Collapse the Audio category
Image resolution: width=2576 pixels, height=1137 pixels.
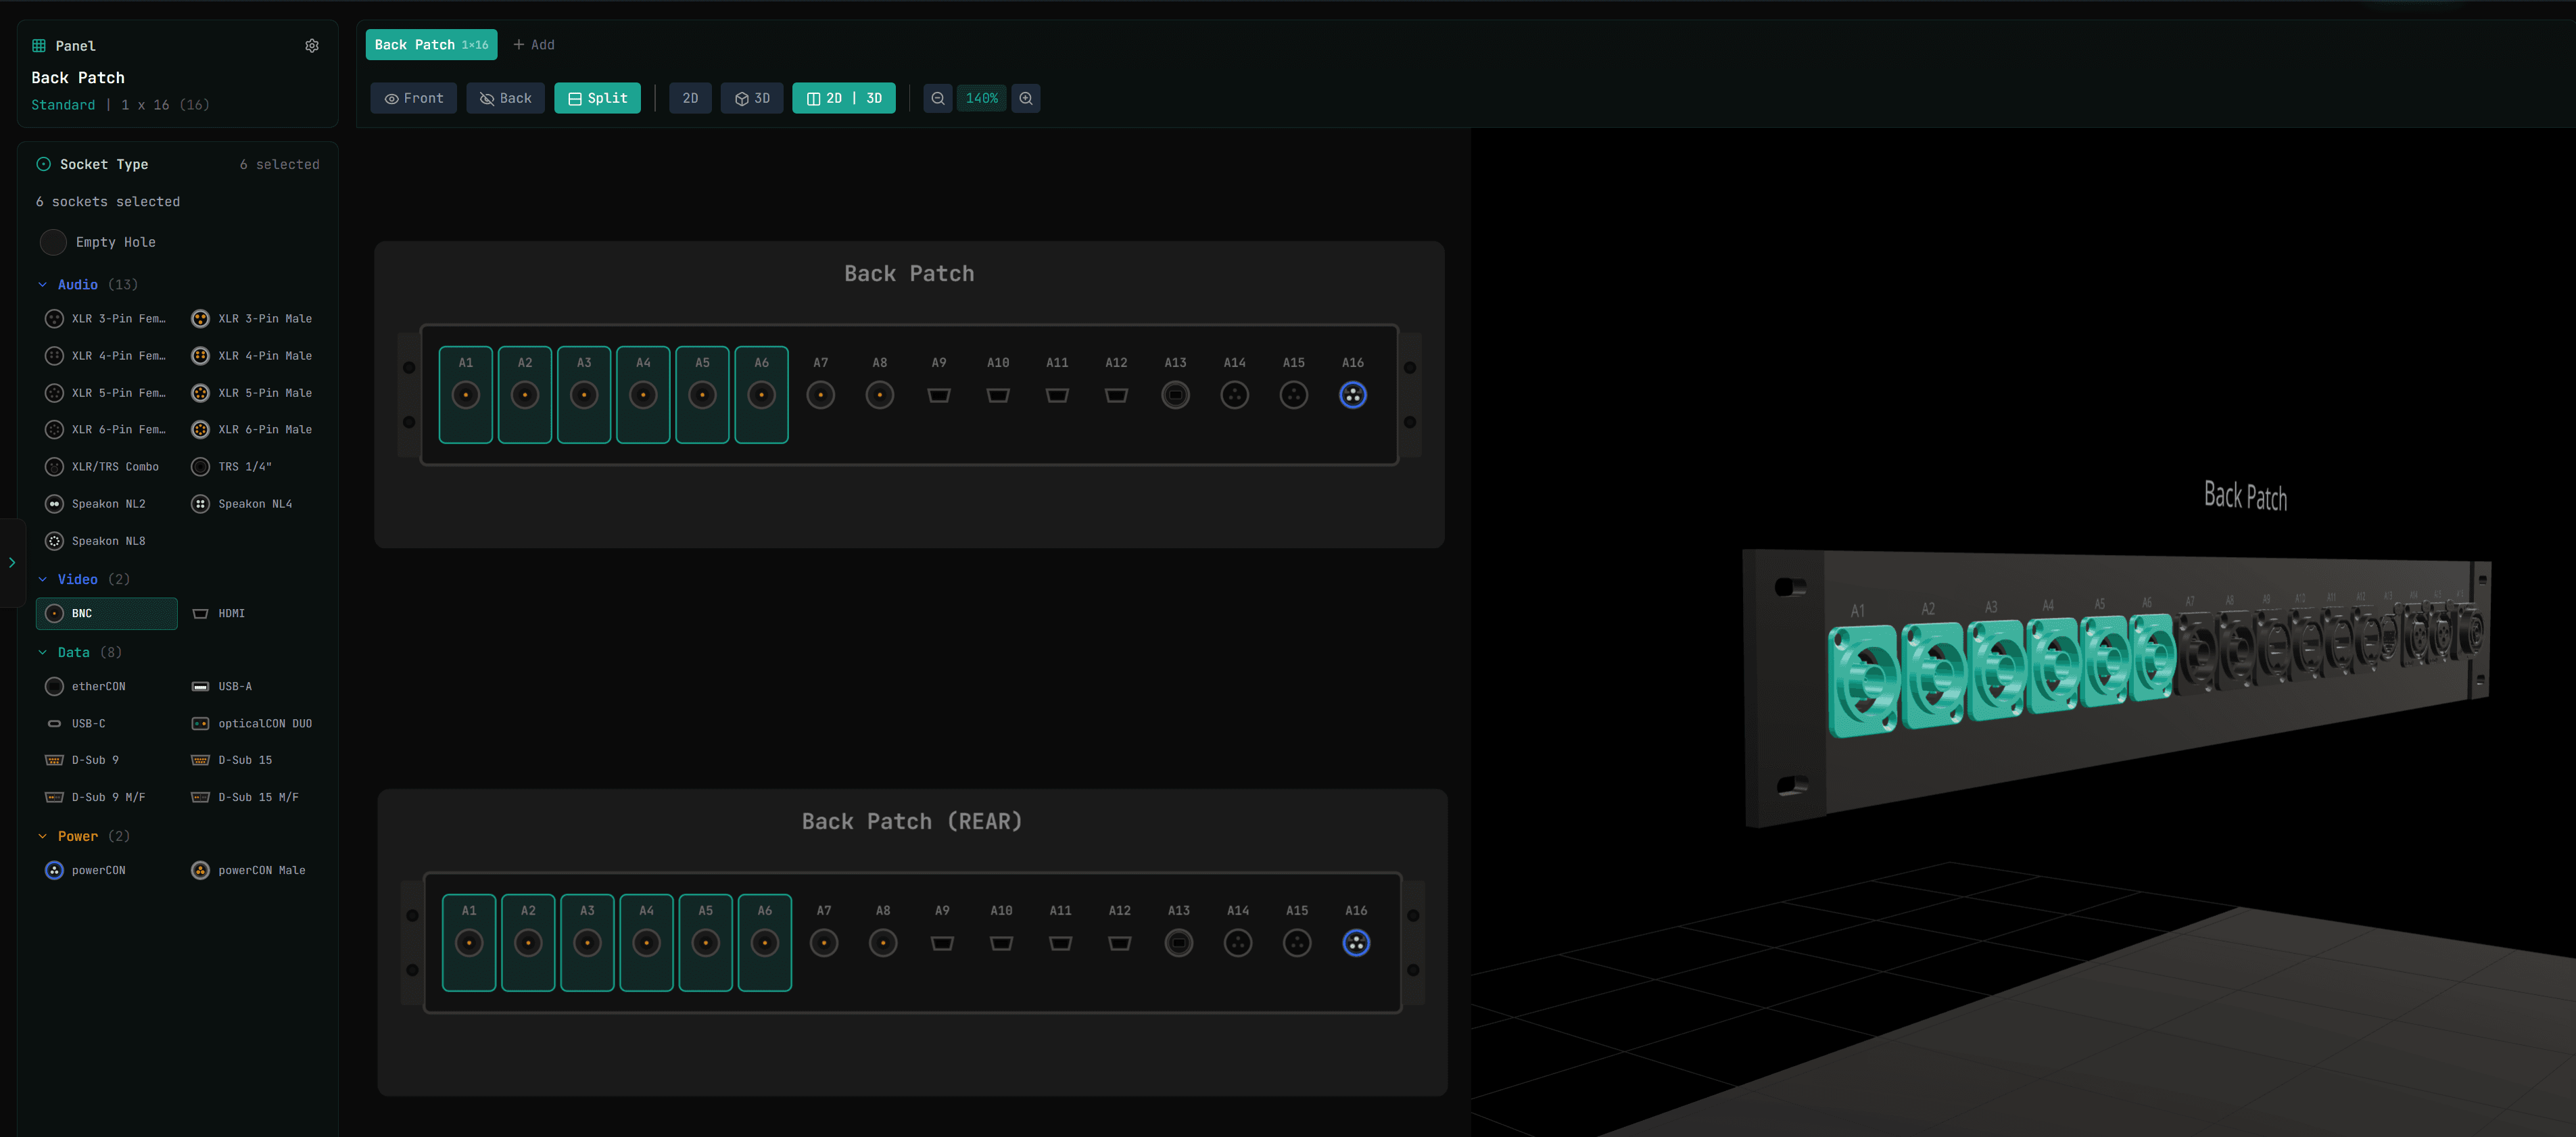click(x=87, y=285)
